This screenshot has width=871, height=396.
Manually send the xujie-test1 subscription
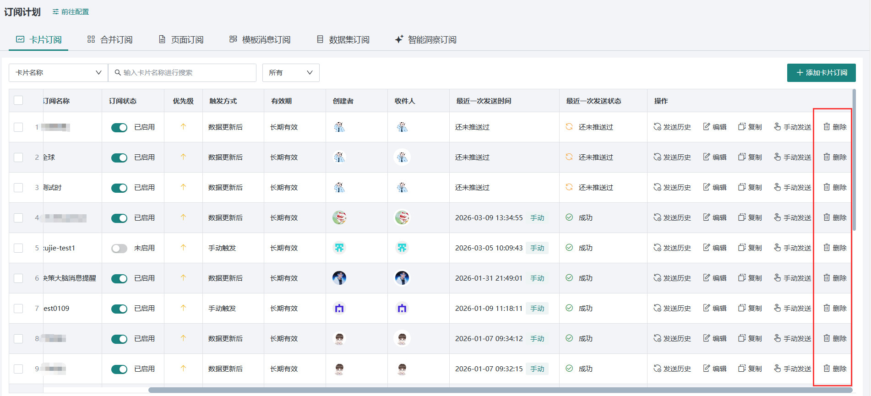coord(792,248)
